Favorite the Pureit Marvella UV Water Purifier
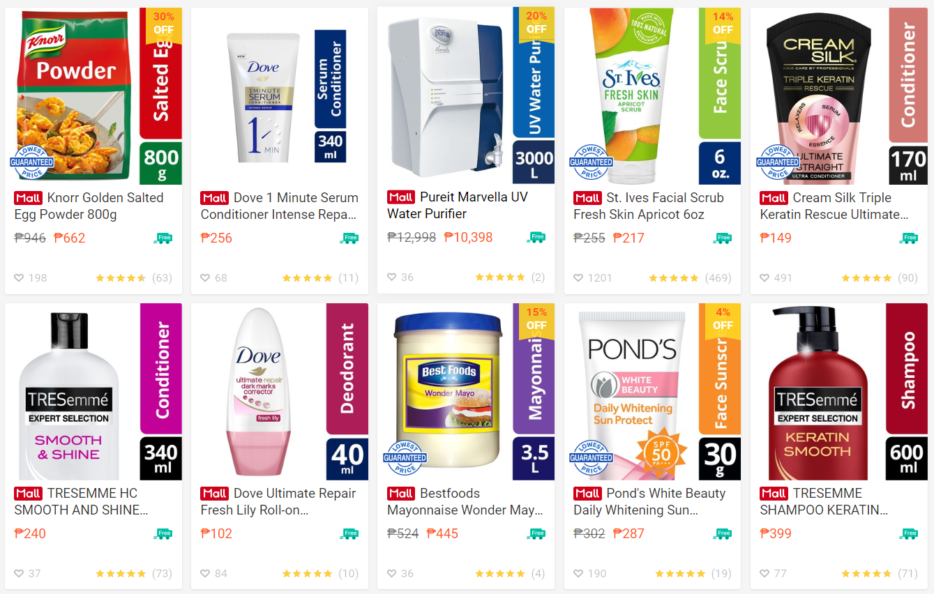This screenshot has width=934, height=594. point(391,277)
